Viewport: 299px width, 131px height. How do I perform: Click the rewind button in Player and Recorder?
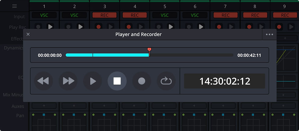tap(43, 81)
